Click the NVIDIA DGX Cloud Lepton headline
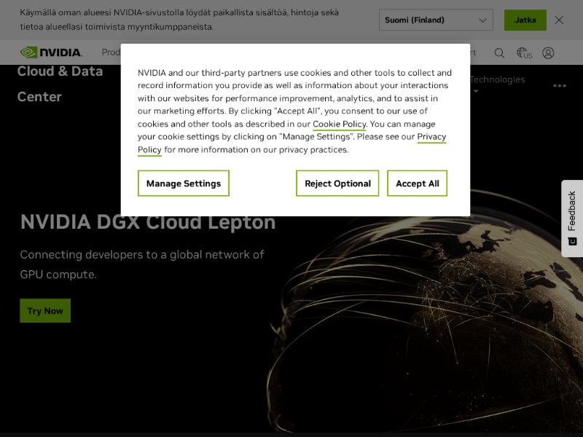583x437 pixels. (x=148, y=222)
